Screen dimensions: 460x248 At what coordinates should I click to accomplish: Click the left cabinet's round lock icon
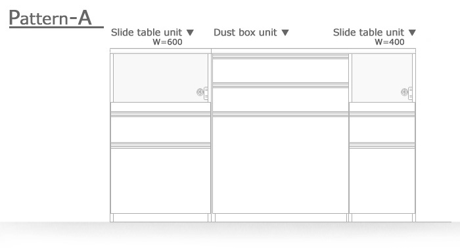point(200,92)
